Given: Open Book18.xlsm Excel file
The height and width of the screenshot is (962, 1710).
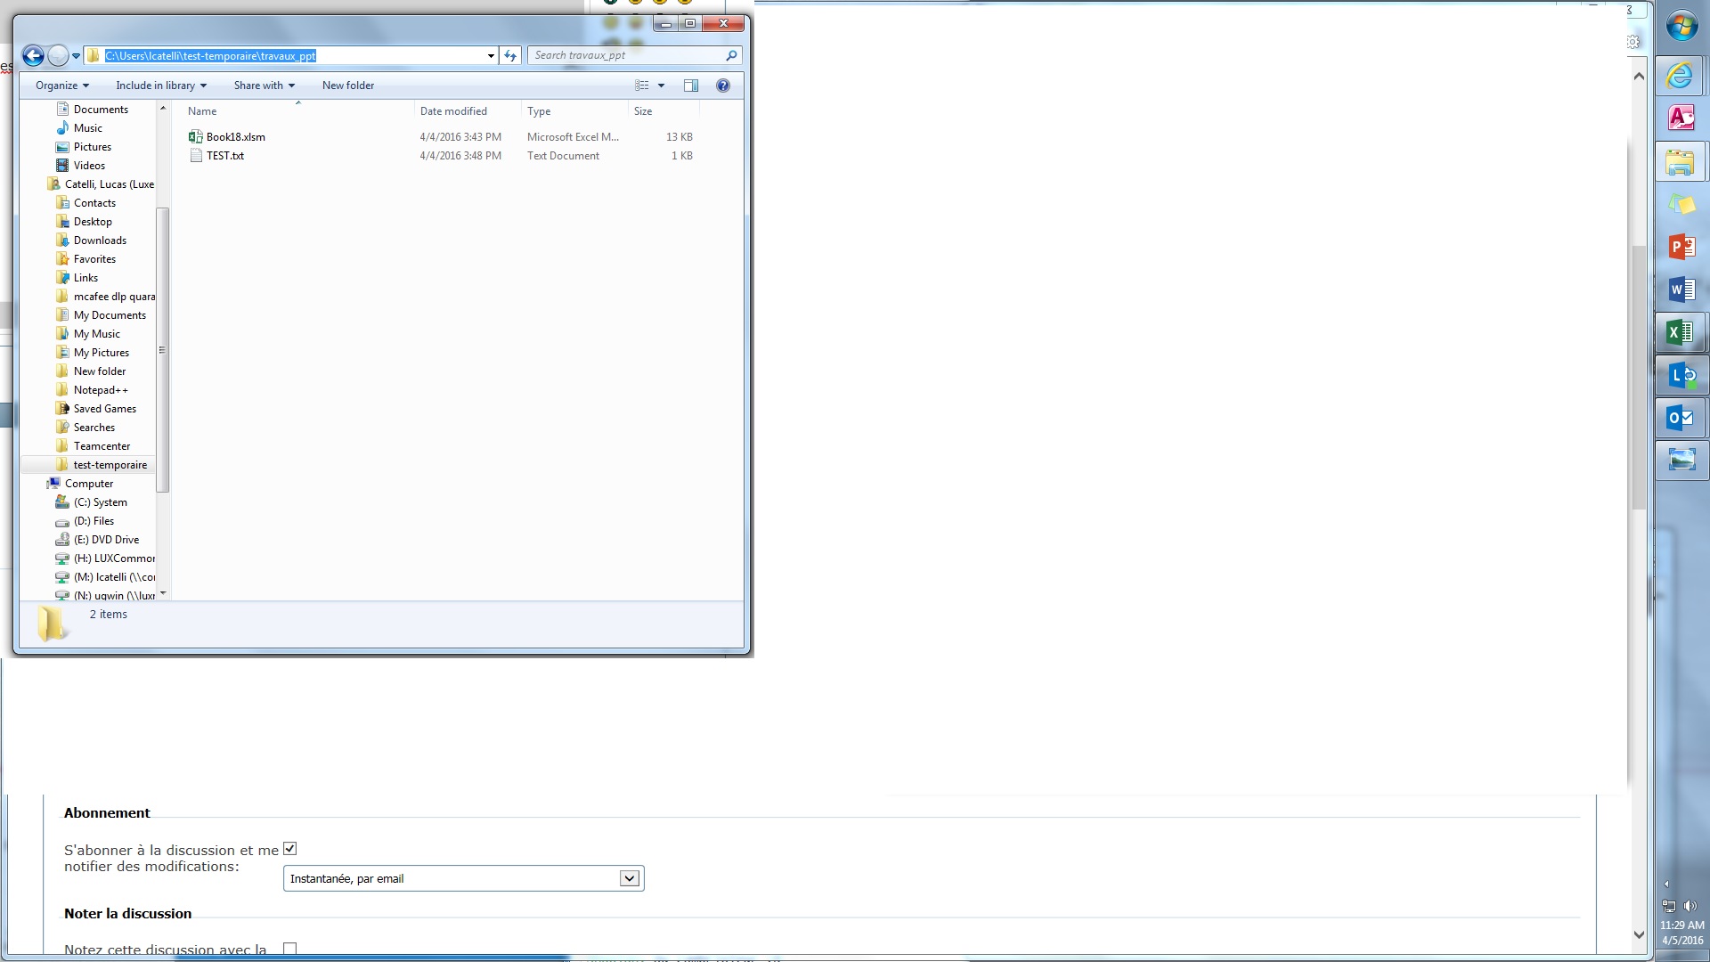Looking at the screenshot, I should [235, 136].
